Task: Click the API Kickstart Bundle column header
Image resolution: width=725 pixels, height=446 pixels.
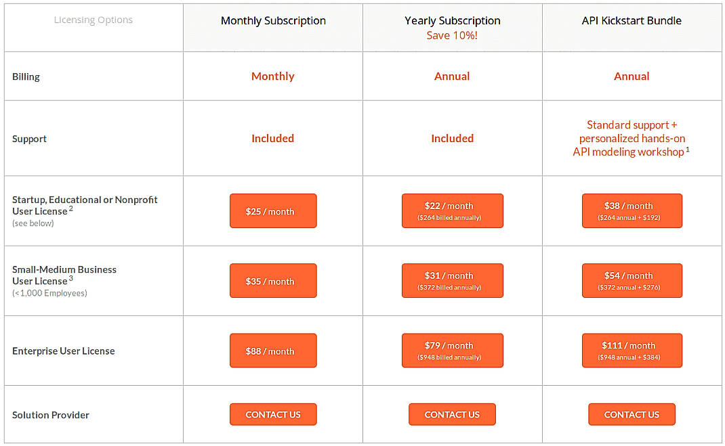Action: pyautogui.click(x=631, y=20)
